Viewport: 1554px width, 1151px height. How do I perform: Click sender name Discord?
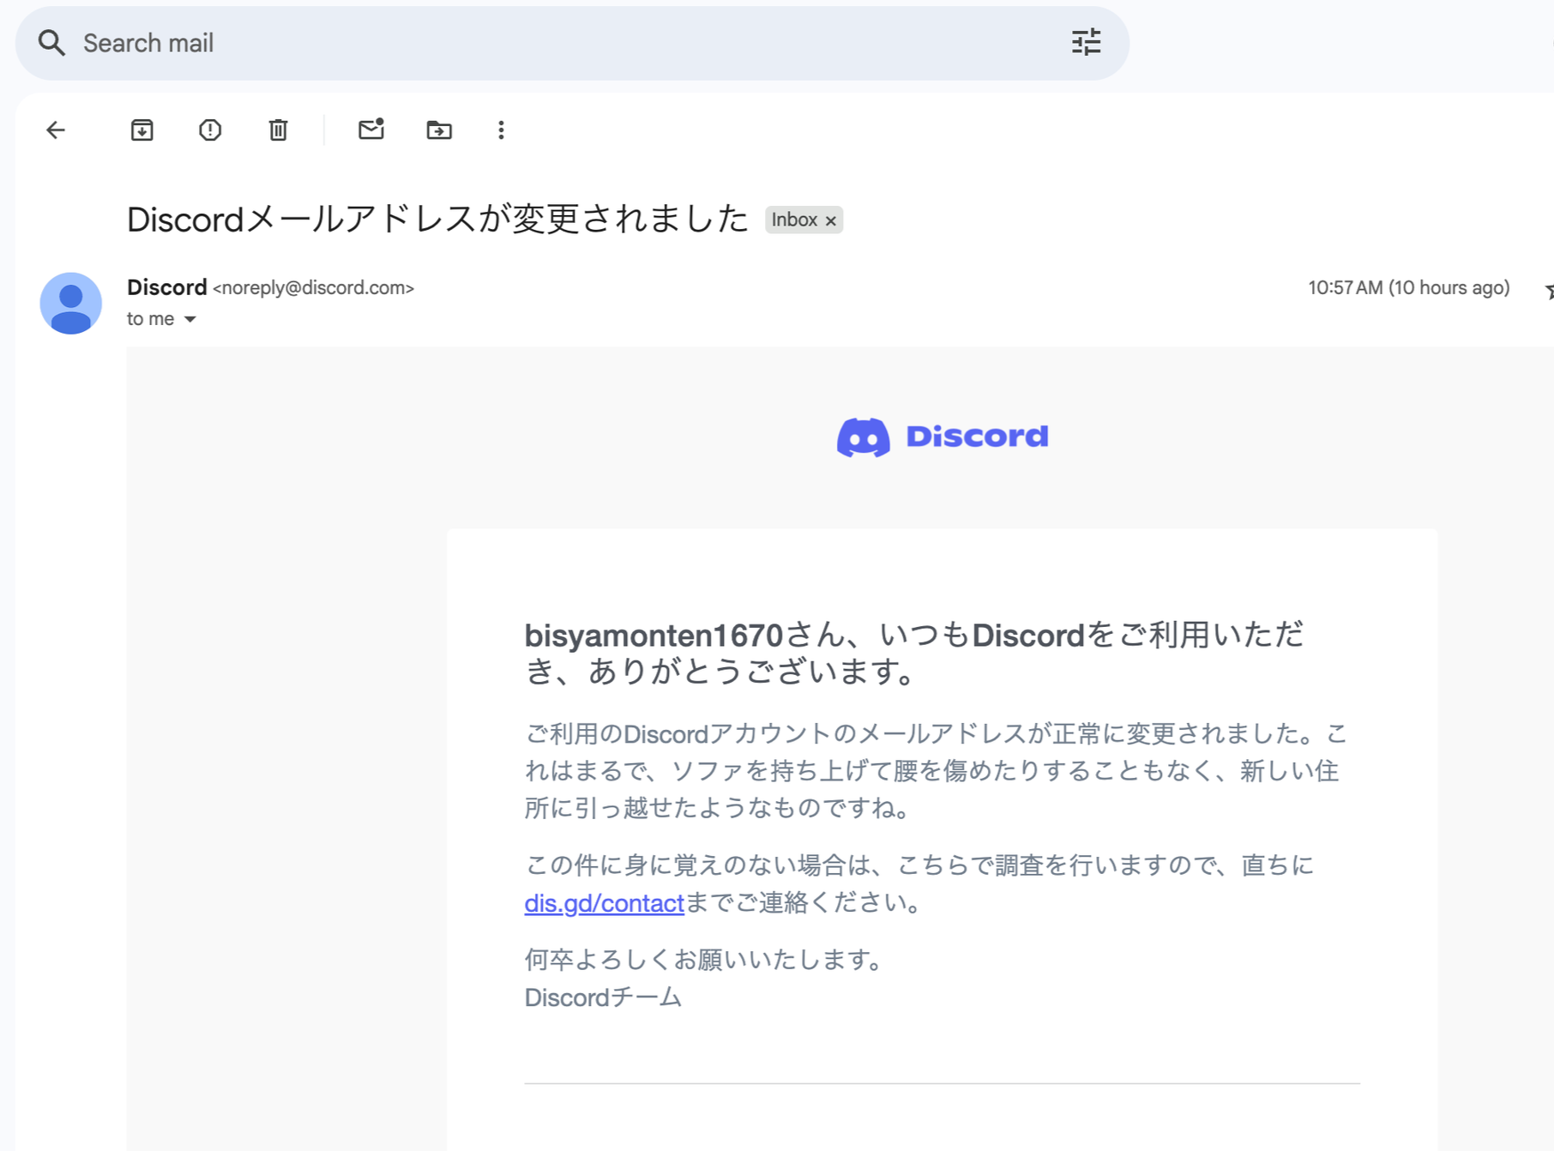[167, 286]
